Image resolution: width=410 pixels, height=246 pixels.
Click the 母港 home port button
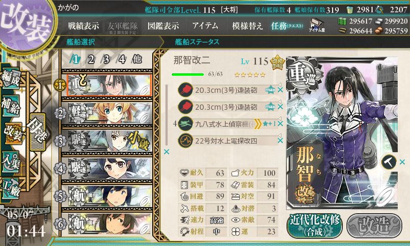pyautogui.click(x=38, y=132)
